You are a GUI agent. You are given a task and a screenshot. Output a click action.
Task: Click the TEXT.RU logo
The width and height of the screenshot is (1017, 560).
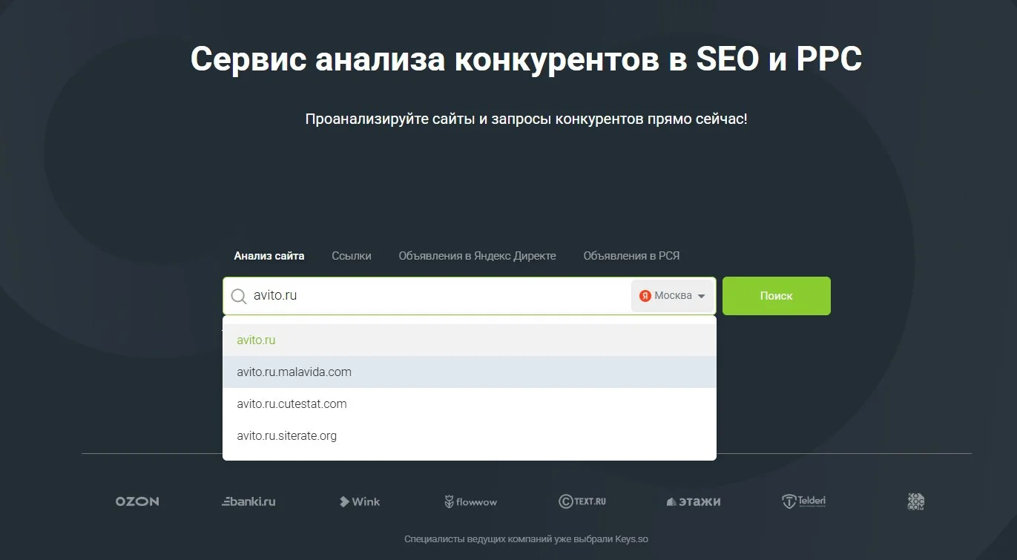pos(582,501)
